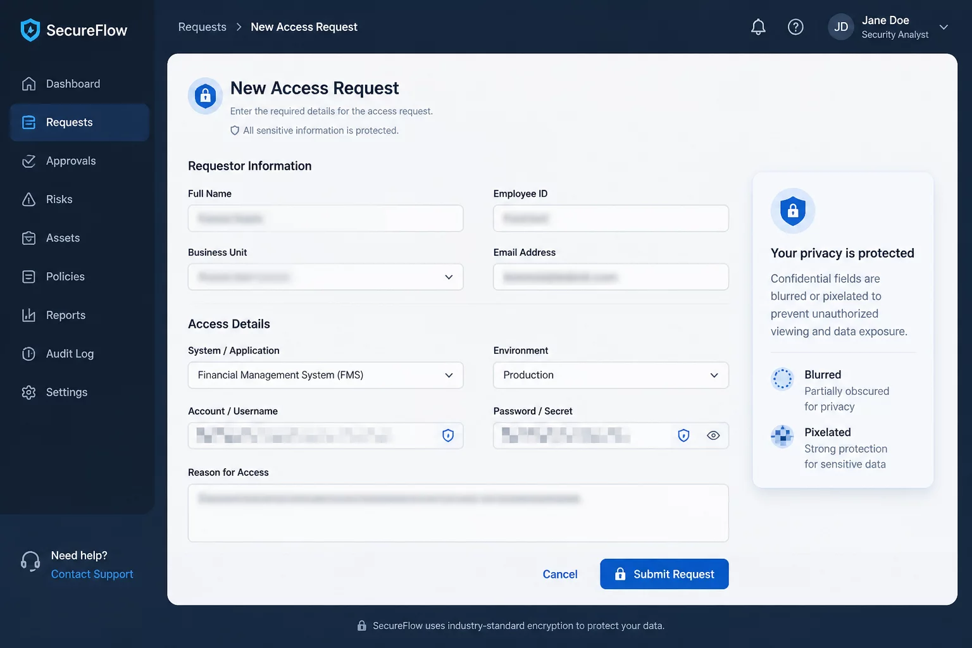Go to Requests in the sidebar

click(80, 122)
